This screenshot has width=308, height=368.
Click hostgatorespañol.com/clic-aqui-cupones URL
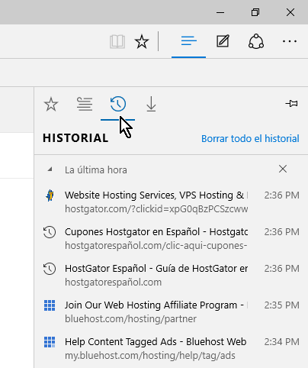pyautogui.click(x=156, y=246)
